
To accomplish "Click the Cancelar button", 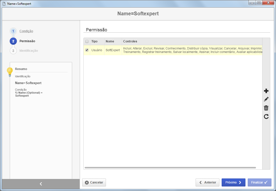I will click(94, 182).
